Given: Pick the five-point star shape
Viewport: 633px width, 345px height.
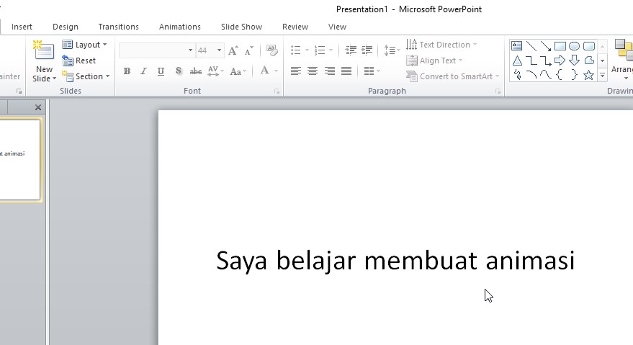Looking at the screenshot, I should [588, 75].
